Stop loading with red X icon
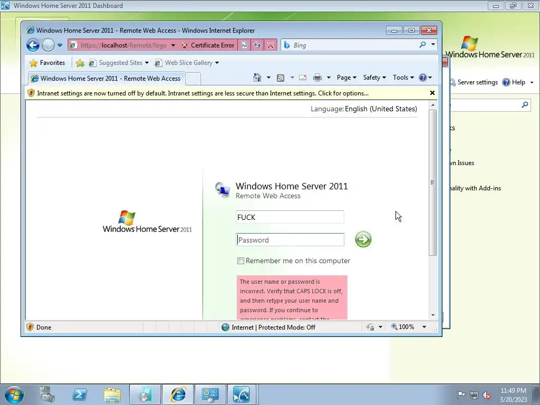Image resolution: width=540 pixels, height=405 pixels. (271, 45)
